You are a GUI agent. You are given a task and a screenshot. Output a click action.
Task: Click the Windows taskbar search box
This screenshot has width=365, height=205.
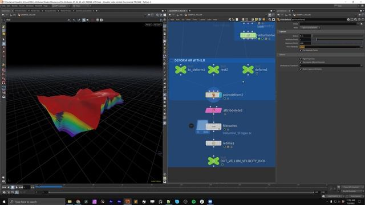click(x=36, y=202)
